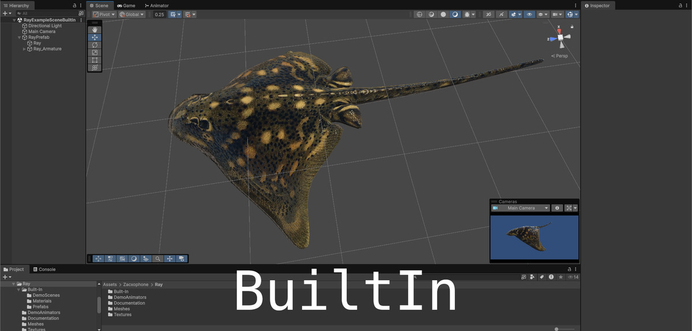Open the snap increment dropdown arrow

(x=194, y=14)
